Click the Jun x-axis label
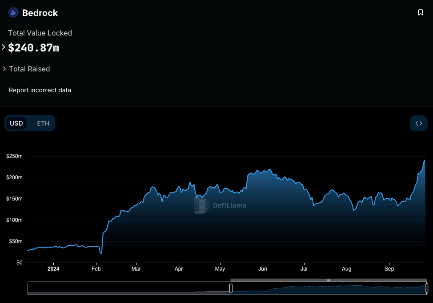 tap(263, 269)
